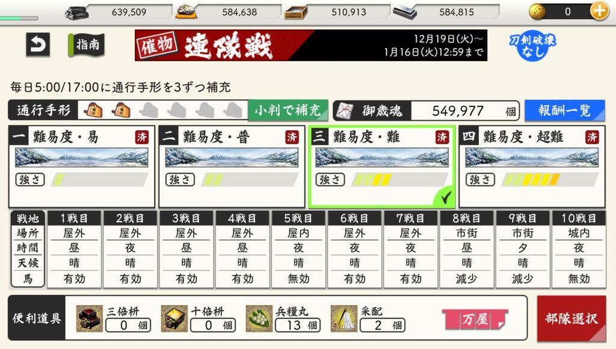
Task: Open the 万屋 shop
Action: [475, 320]
